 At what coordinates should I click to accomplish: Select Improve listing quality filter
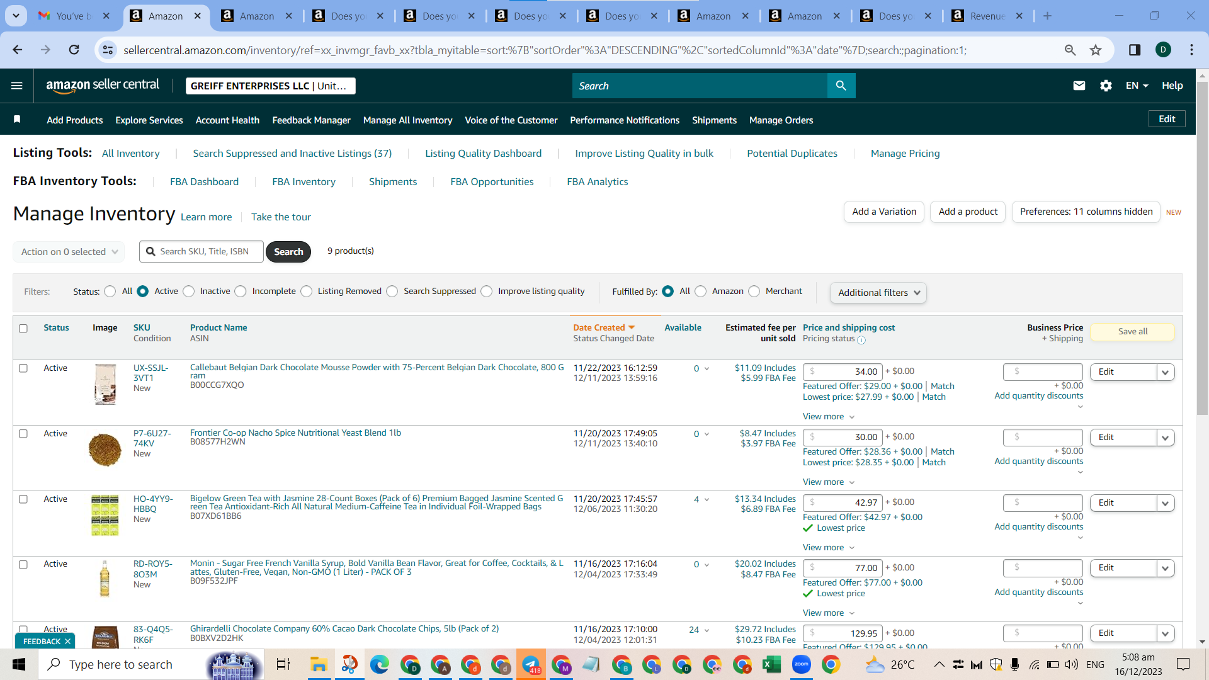[487, 292]
